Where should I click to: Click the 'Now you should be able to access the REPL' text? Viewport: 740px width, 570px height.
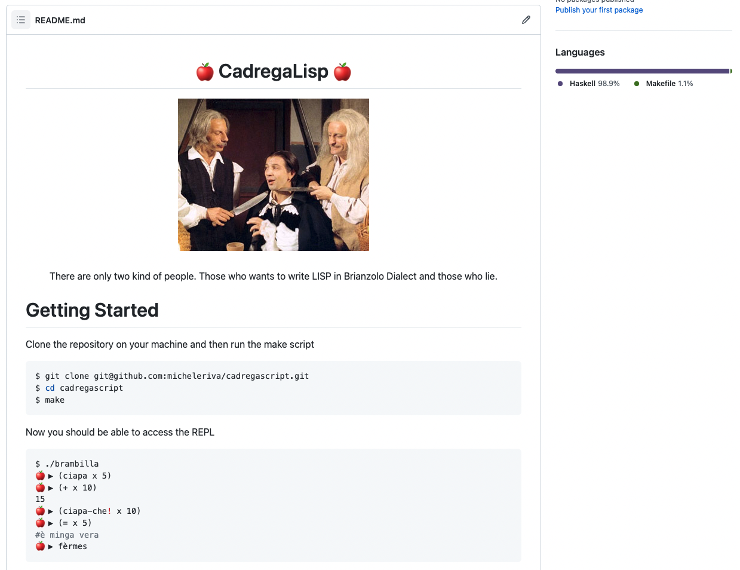point(120,432)
